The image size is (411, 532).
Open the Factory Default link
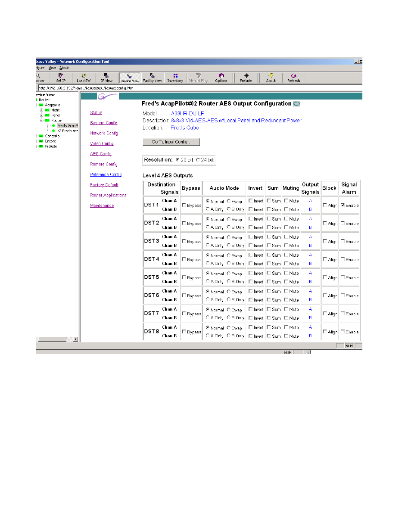tap(104, 185)
